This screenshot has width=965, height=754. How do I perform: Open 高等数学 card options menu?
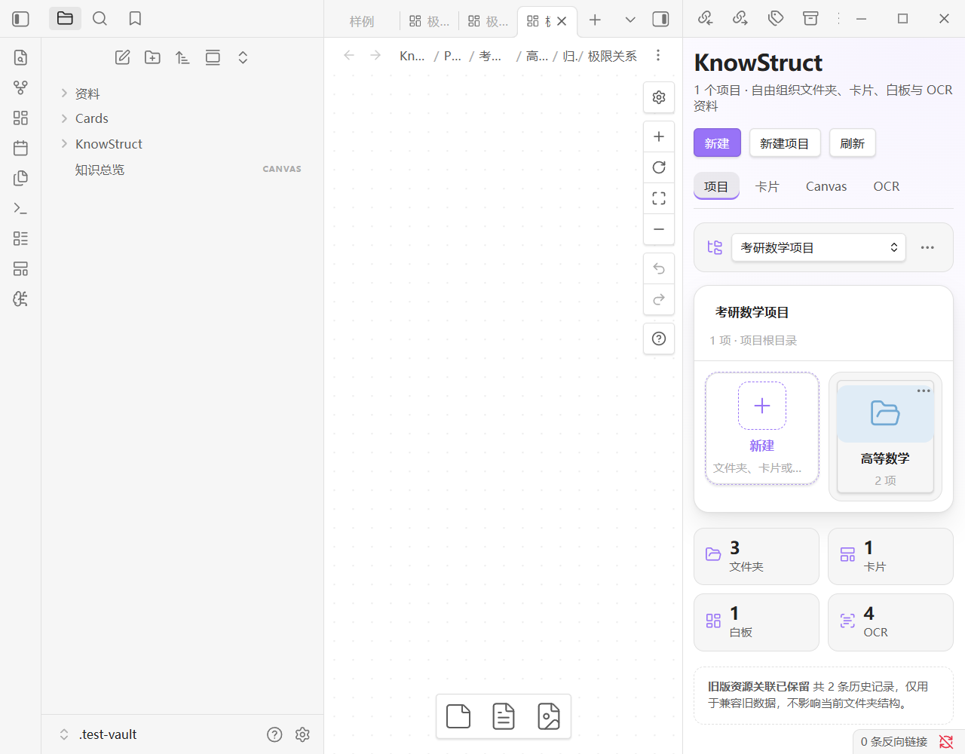coord(924,391)
